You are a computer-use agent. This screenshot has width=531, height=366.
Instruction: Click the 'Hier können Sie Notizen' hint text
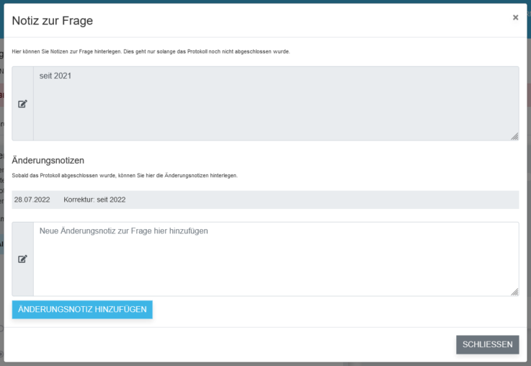[151, 51]
